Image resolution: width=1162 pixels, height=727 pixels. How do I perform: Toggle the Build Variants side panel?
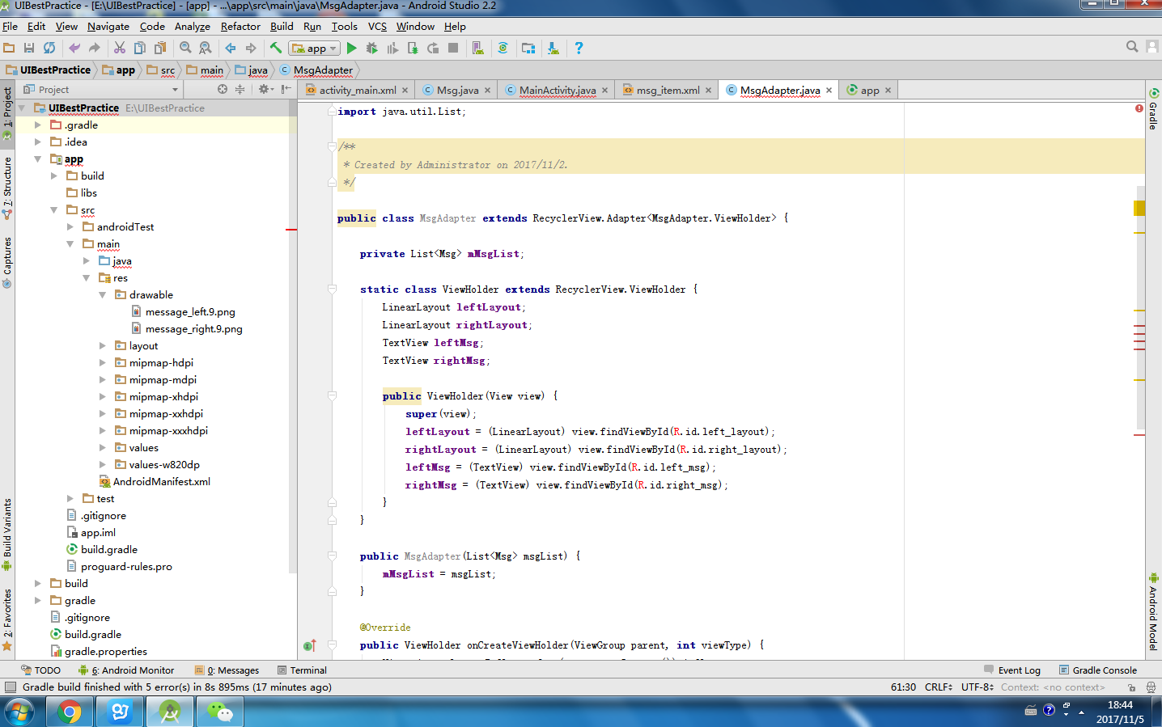click(x=7, y=534)
